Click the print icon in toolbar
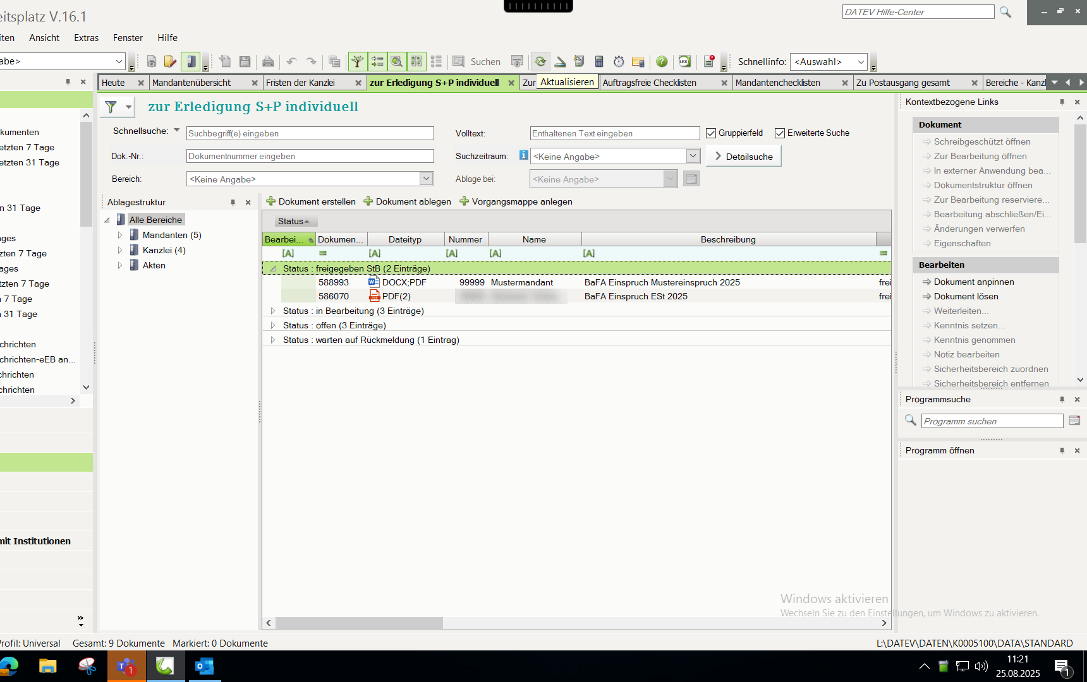The width and height of the screenshot is (1087, 682). (x=268, y=61)
